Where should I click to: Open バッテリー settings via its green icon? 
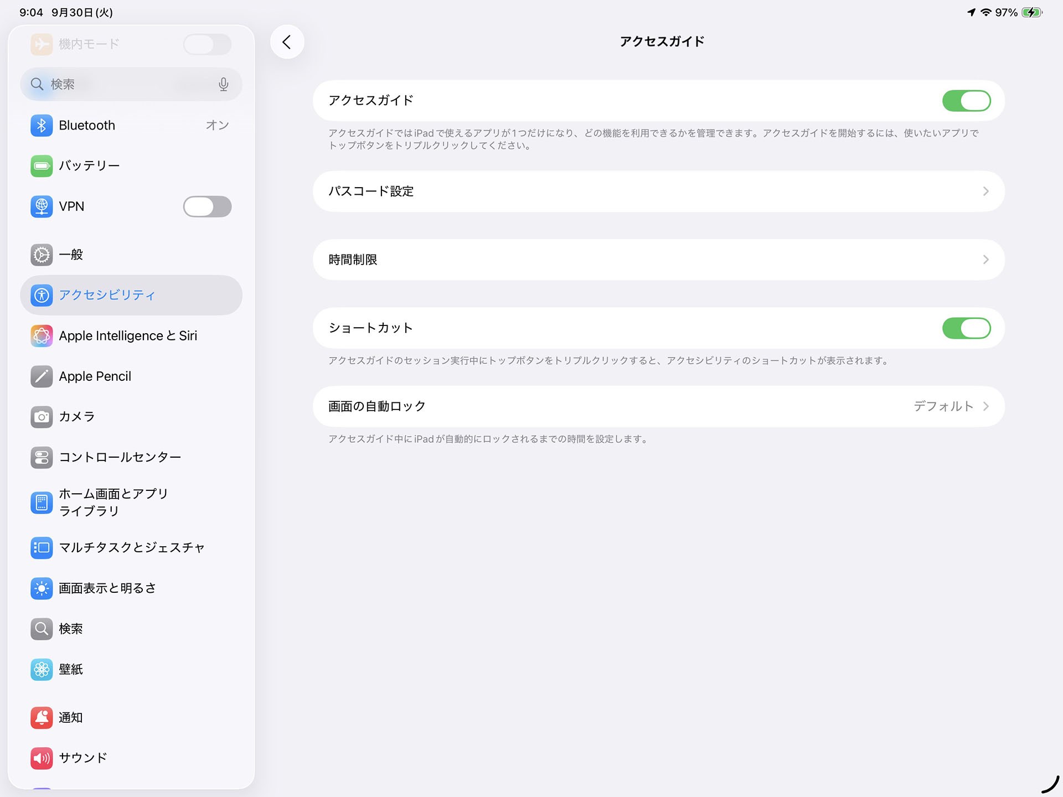coord(41,165)
